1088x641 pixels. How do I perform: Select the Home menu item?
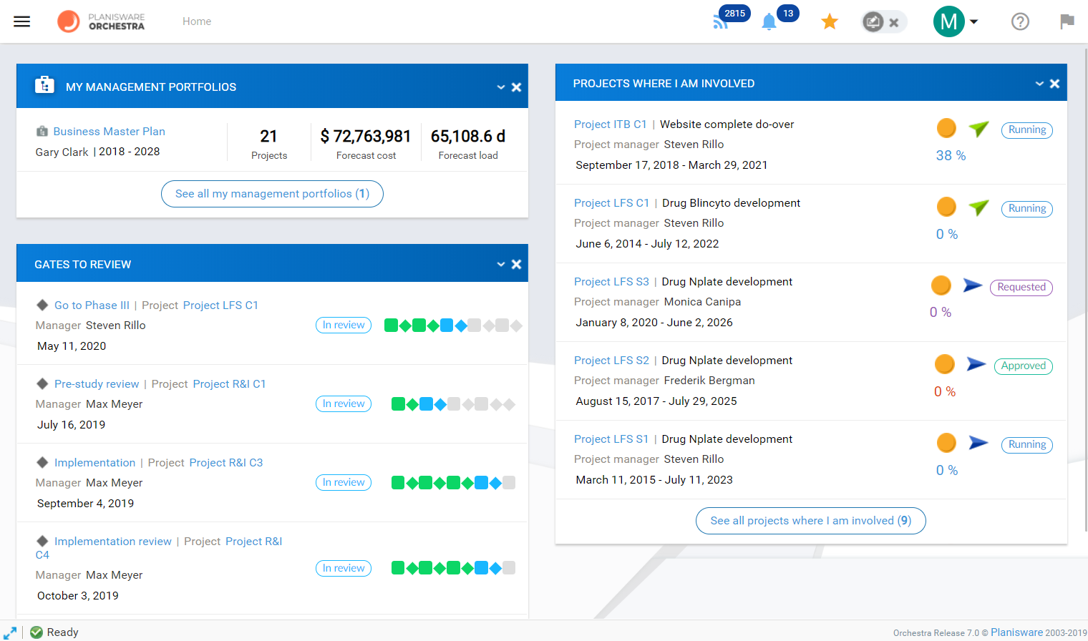tap(197, 21)
